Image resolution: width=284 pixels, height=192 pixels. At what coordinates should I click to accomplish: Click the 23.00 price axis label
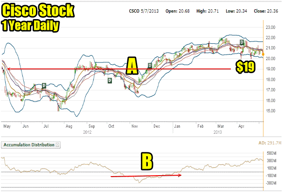point(270,27)
